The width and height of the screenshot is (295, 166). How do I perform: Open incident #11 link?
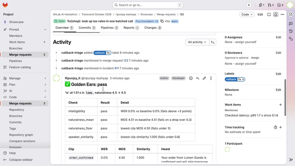click(x=116, y=68)
